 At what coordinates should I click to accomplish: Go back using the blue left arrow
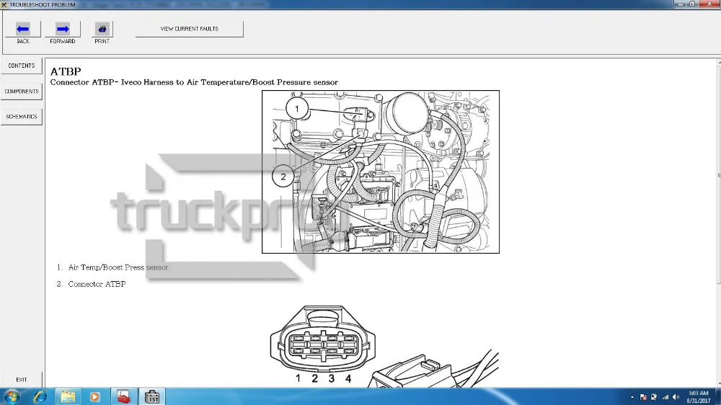pyautogui.click(x=22, y=29)
